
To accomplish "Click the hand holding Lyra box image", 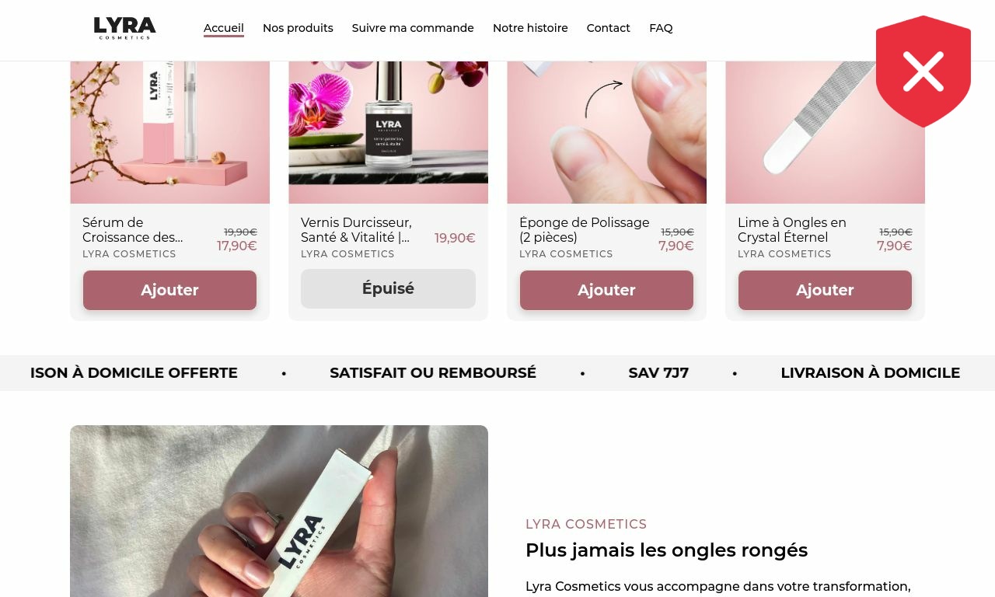I will (279, 511).
